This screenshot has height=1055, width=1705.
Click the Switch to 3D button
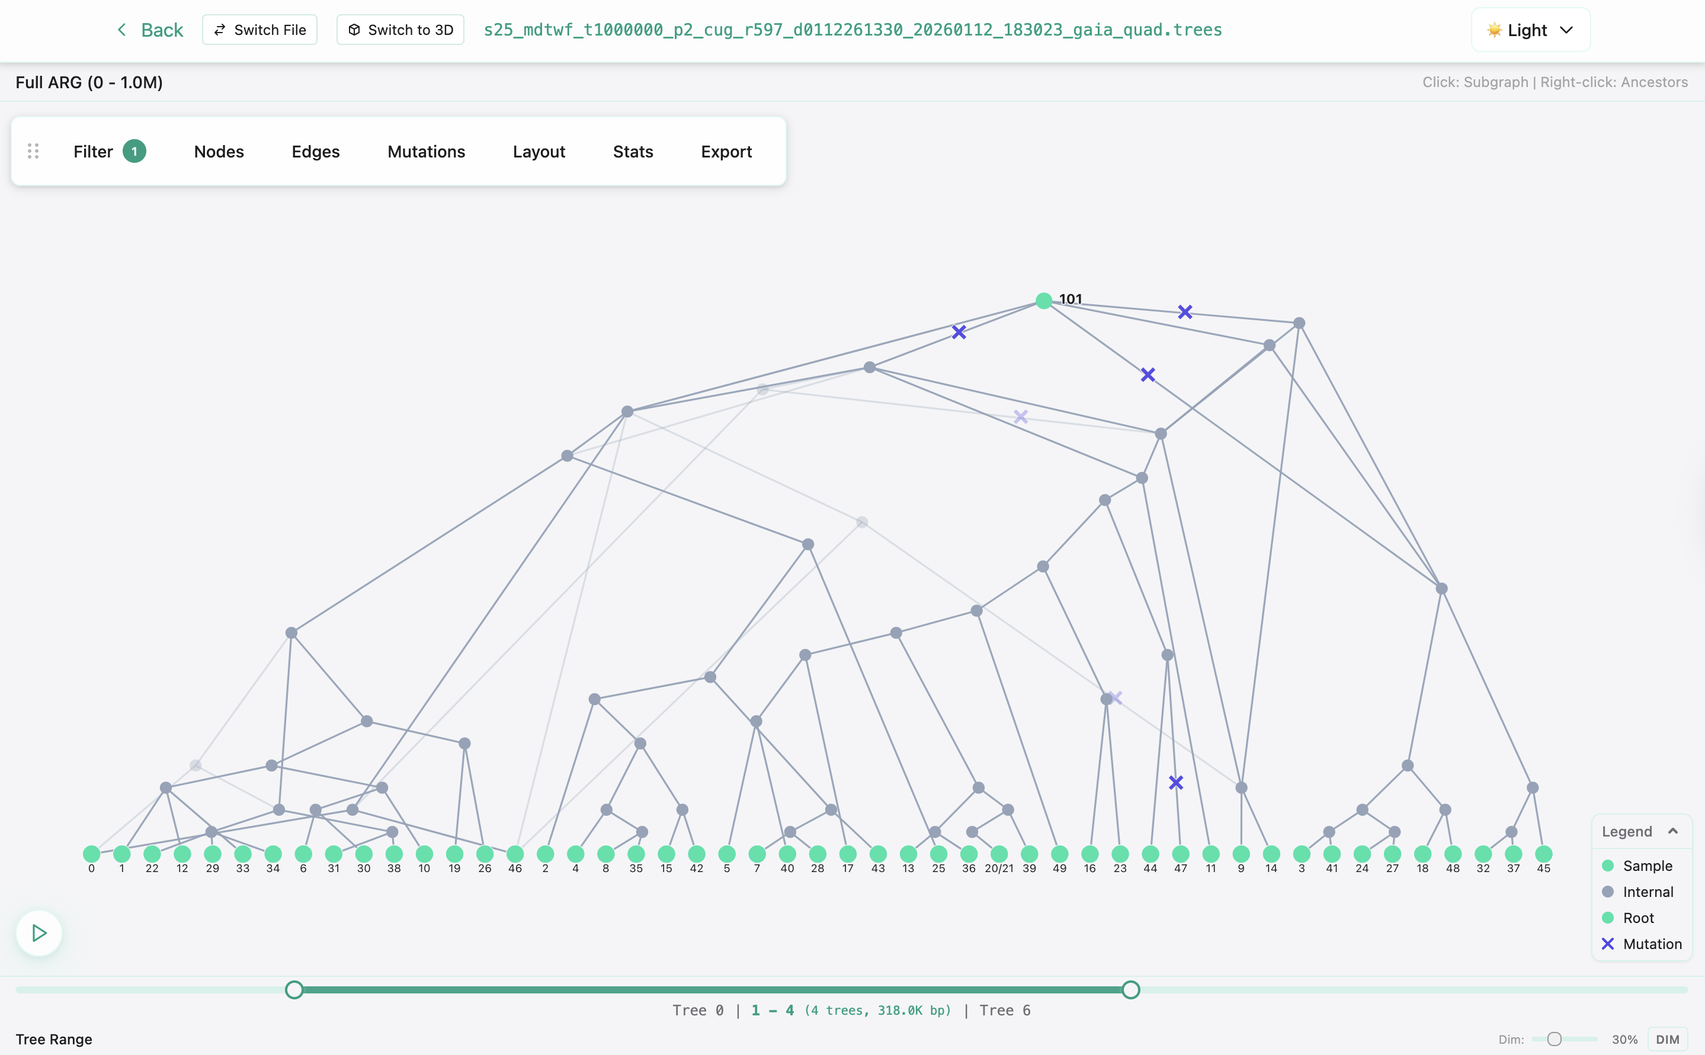click(x=400, y=30)
